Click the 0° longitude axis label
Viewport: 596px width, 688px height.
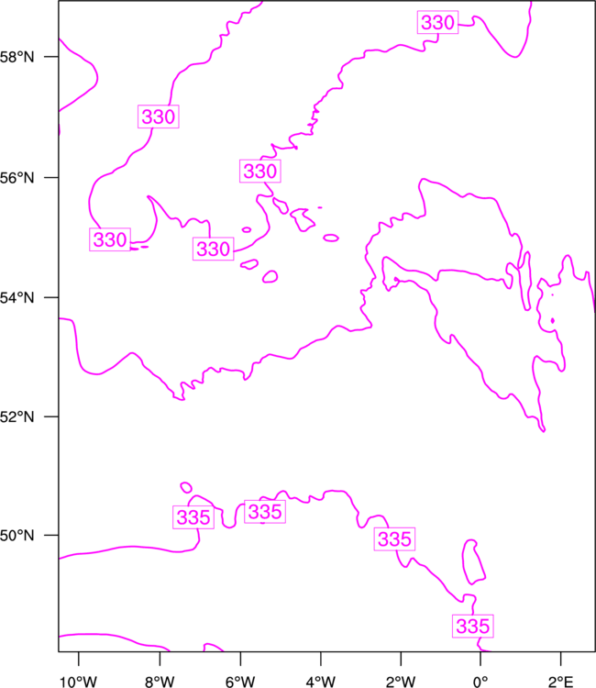click(480, 682)
